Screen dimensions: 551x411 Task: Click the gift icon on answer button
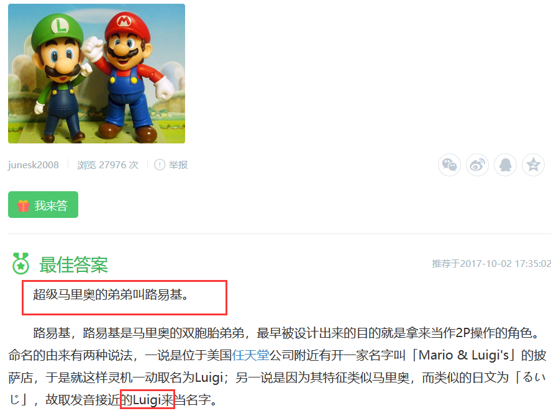click(x=23, y=205)
